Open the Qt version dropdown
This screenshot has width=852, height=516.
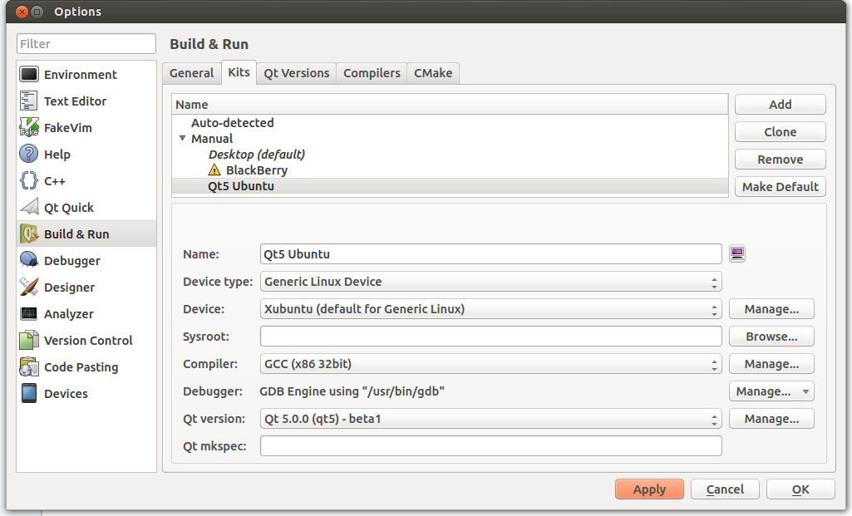tap(491, 419)
